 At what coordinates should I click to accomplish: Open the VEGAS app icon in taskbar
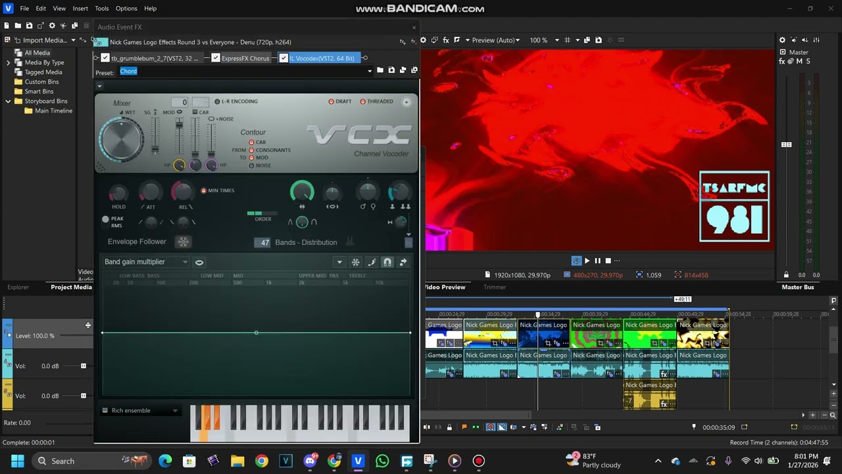[x=358, y=461]
